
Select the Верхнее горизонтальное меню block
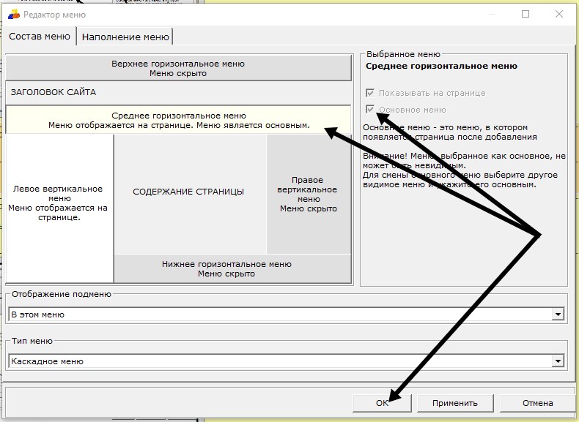(178, 69)
